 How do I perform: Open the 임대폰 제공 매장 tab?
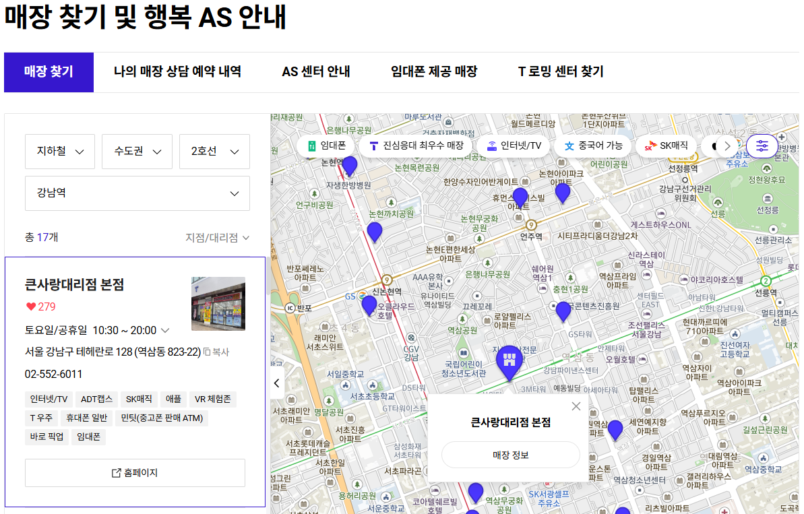[x=434, y=72]
